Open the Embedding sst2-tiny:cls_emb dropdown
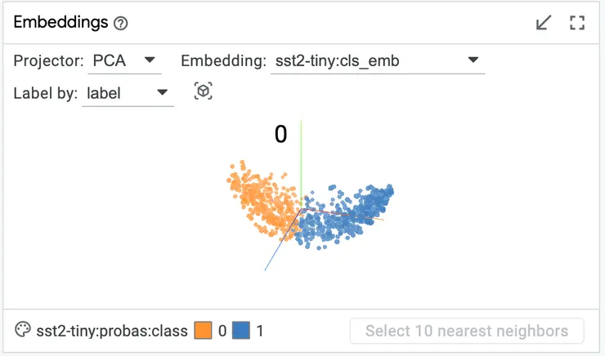The image size is (605, 356). 377,61
